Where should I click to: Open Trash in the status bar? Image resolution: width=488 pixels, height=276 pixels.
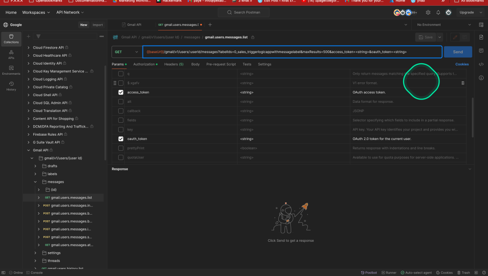pyautogui.click(x=463, y=273)
